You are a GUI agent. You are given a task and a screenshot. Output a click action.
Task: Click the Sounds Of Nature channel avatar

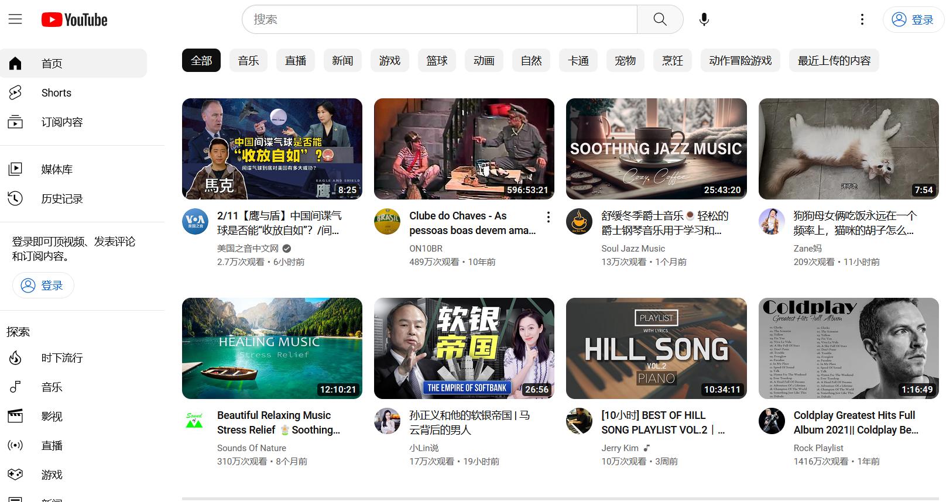tap(195, 421)
